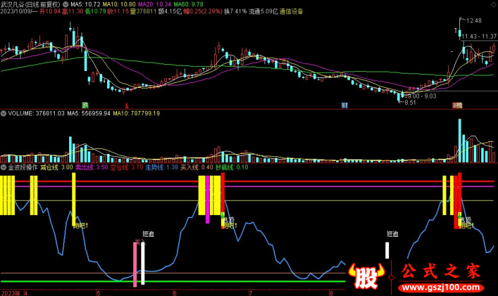Click the blue 财 event marker
This screenshot has height=296, width=498.
(x=344, y=105)
